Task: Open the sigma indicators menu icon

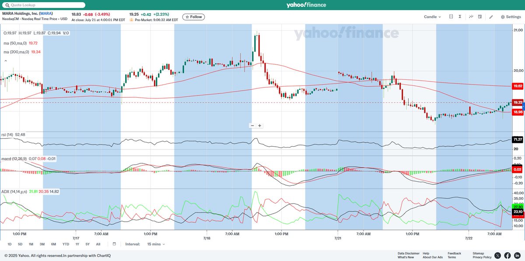Action: 460,17
